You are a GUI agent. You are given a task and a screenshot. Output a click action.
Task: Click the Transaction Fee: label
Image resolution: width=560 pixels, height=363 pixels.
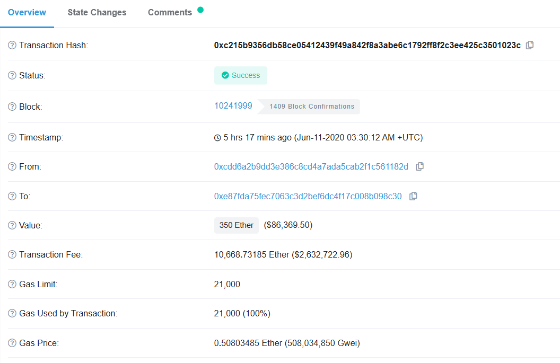tap(51, 254)
